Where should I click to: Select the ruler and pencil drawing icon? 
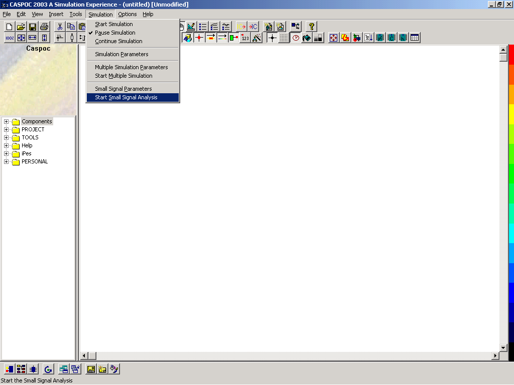point(191,27)
